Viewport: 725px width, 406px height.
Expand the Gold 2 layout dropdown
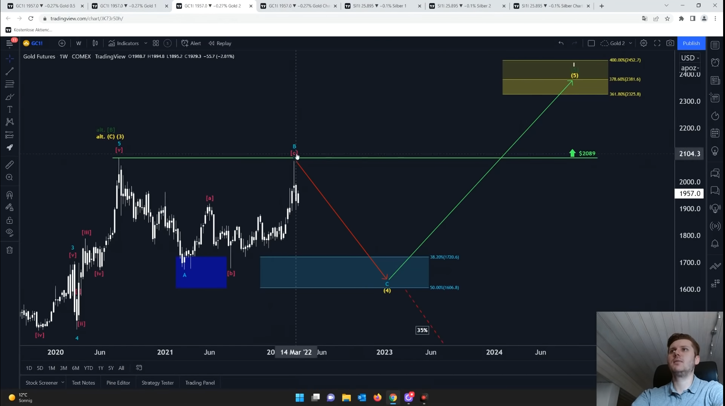pyautogui.click(x=631, y=43)
